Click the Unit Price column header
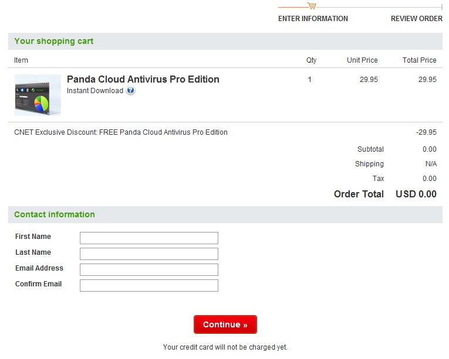This screenshot has height=359, width=449. [x=362, y=60]
